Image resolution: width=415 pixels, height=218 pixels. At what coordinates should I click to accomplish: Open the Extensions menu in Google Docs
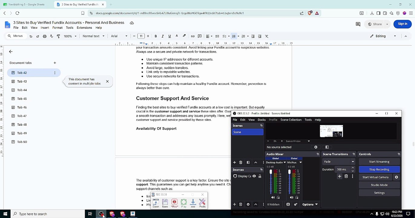click(84, 28)
